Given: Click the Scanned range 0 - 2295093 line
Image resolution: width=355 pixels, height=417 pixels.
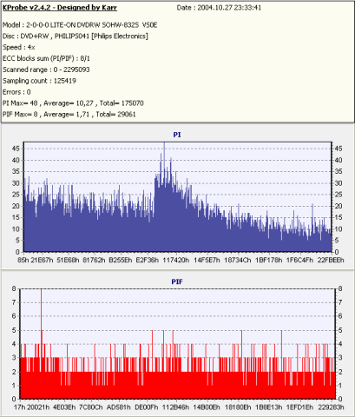Looking at the screenshot, I should 46,69.
